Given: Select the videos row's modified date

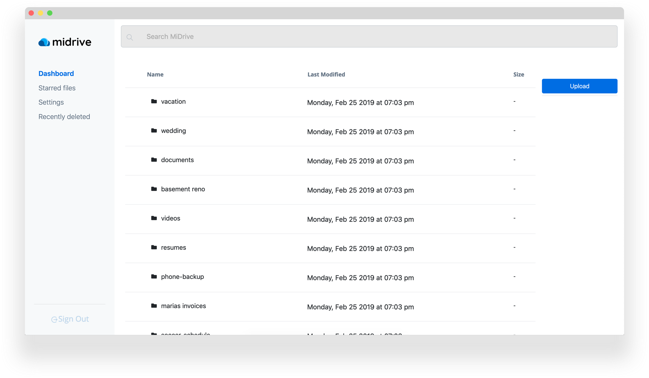Looking at the screenshot, I should 361,219.
